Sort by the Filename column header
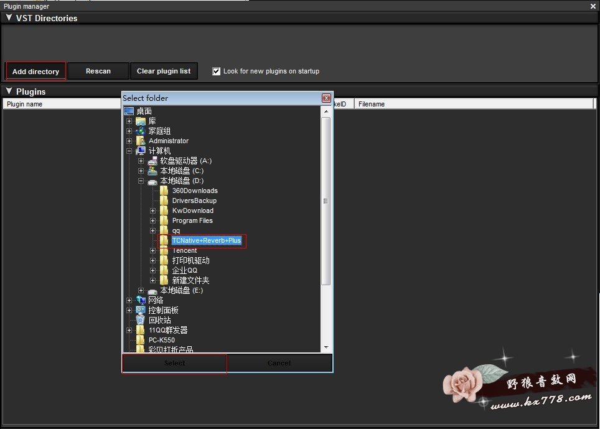 coord(474,104)
